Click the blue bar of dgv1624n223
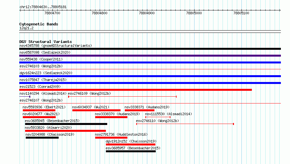Viewport: 290px width, 164px height. point(150,76)
